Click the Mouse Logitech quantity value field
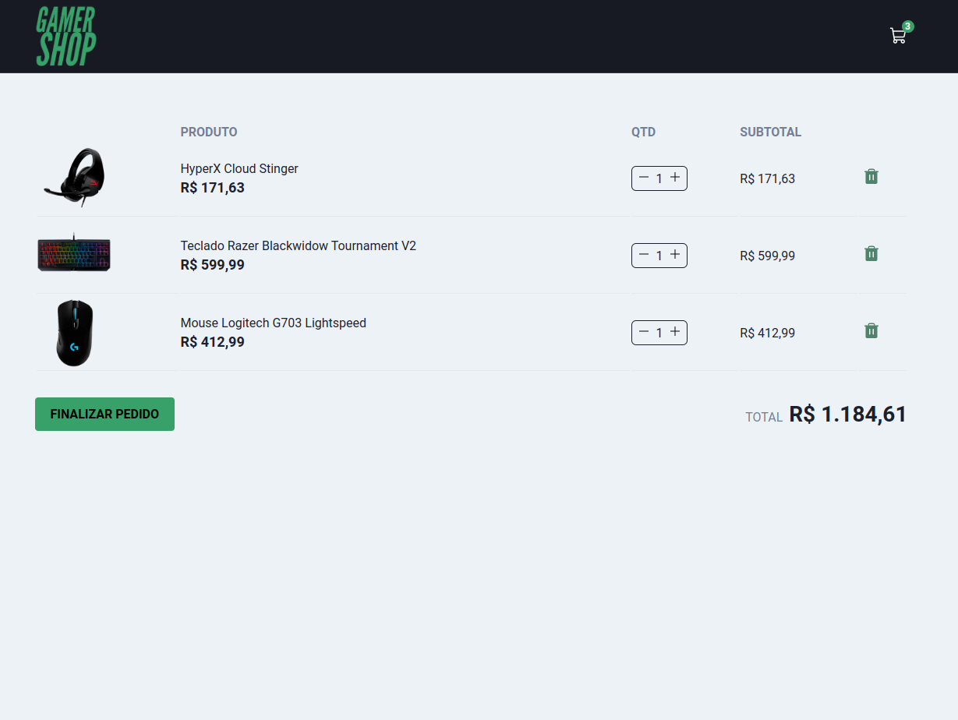This screenshot has width=958, height=720. pyautogui.click(x=659, y=333)
